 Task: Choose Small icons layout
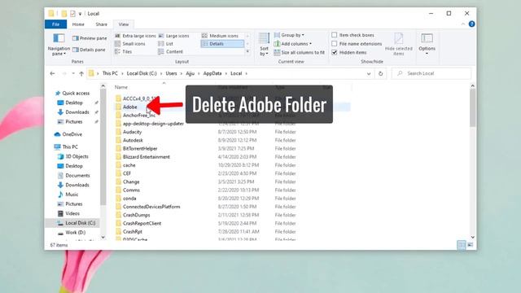(130, 44)
